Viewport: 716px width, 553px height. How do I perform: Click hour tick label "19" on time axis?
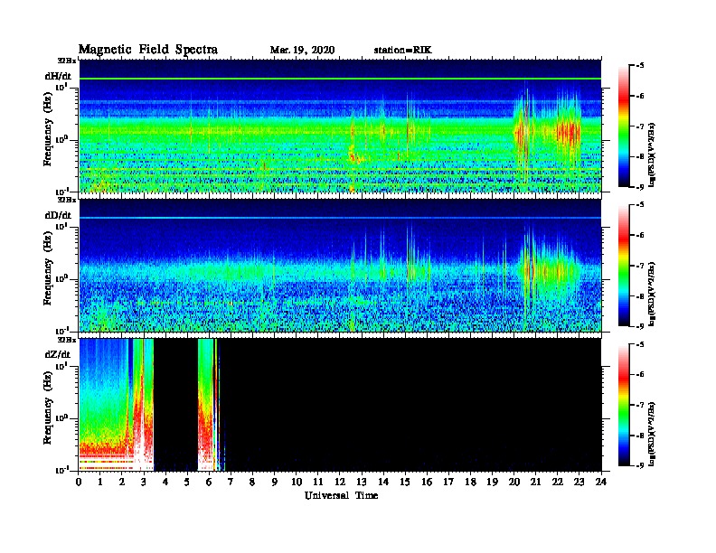pos(492,482)
